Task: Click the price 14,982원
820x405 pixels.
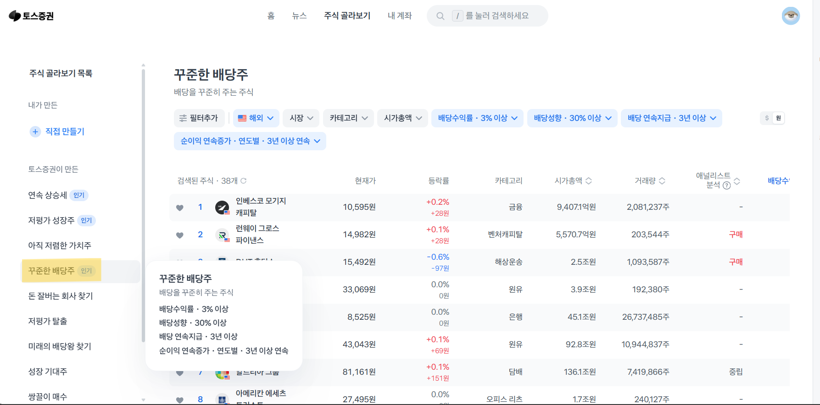Action: click(x=359, y=235)
